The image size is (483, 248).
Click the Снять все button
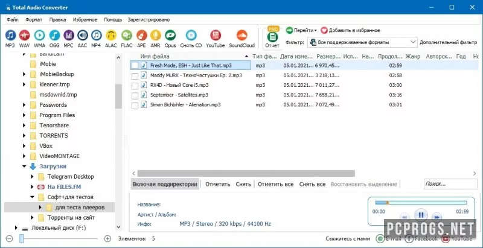pos(312,184)
